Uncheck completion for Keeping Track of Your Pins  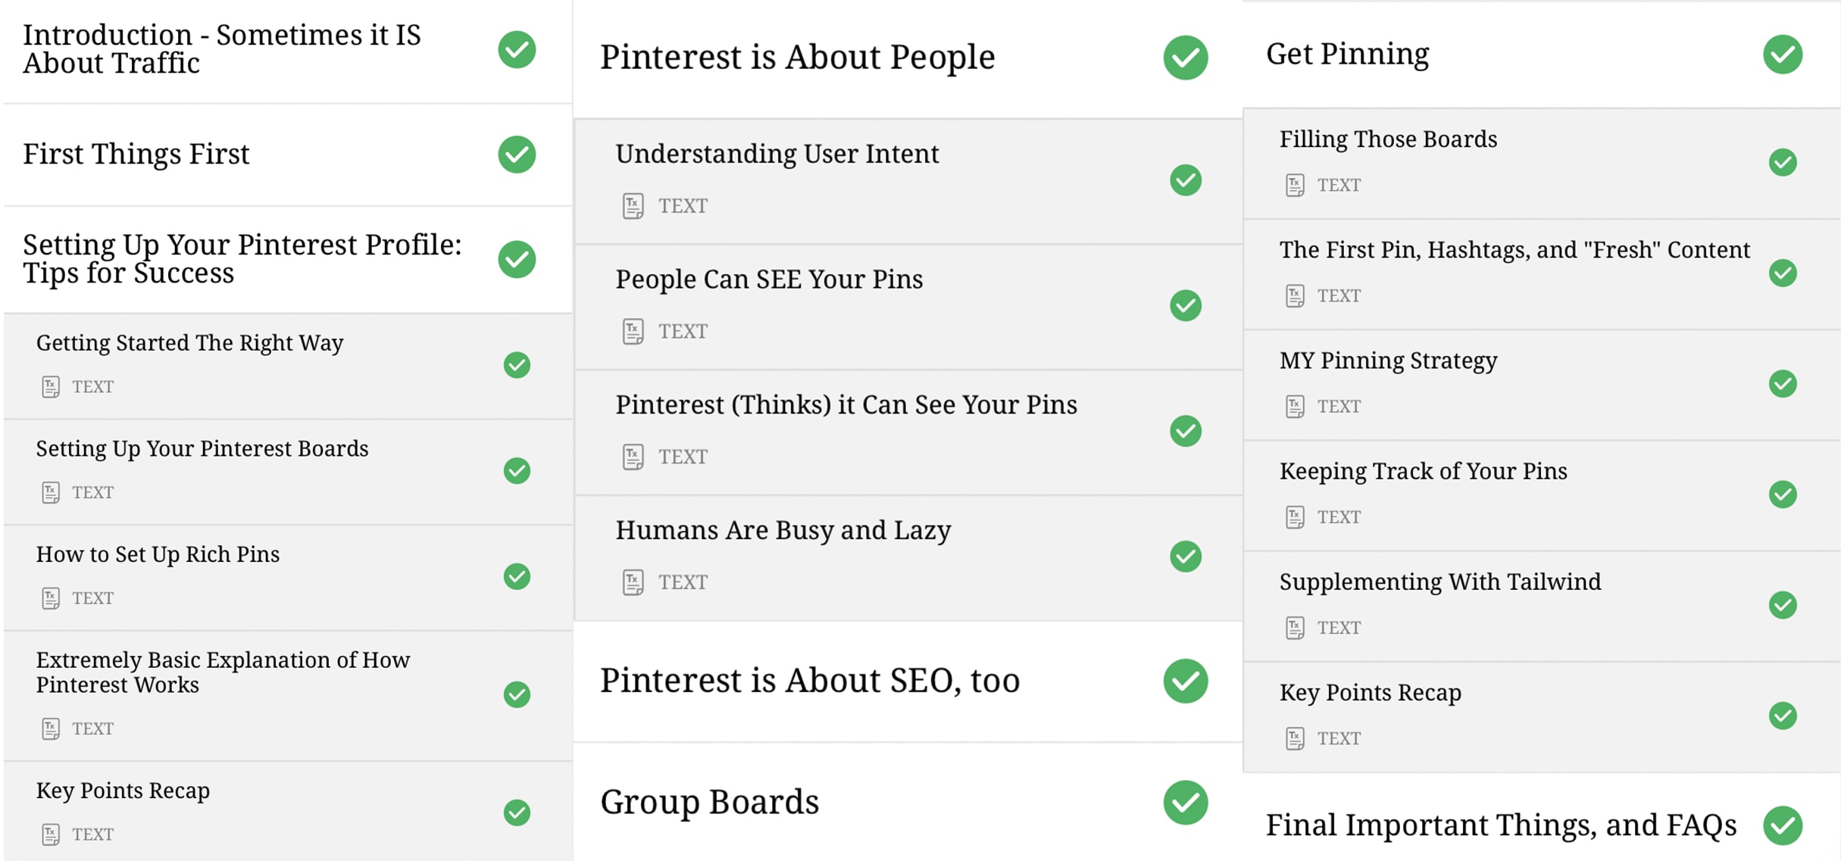(1782, 496)
